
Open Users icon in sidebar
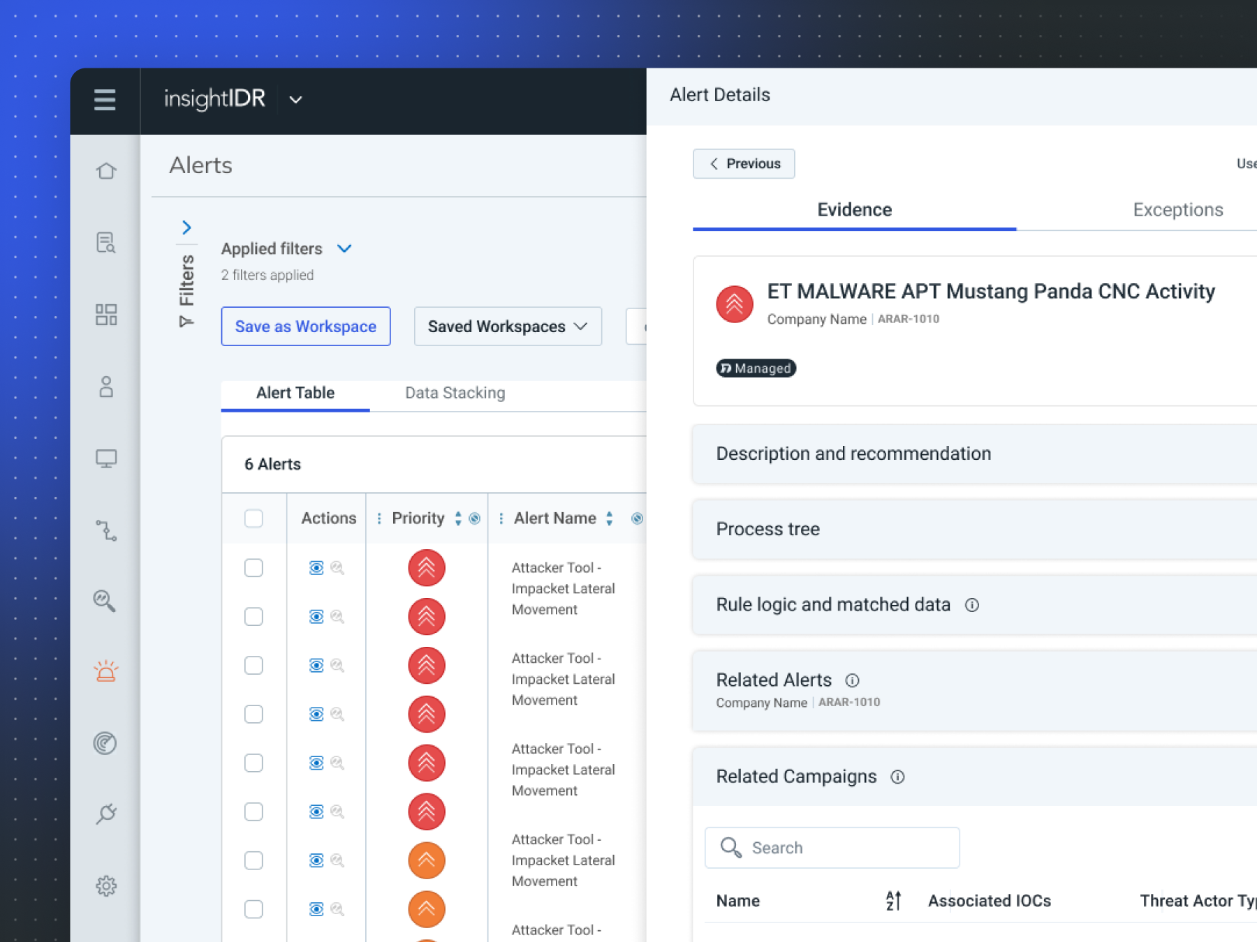(x=105, y=387)
